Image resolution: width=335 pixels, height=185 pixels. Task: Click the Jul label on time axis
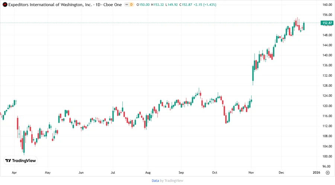[x=113, y=172]
